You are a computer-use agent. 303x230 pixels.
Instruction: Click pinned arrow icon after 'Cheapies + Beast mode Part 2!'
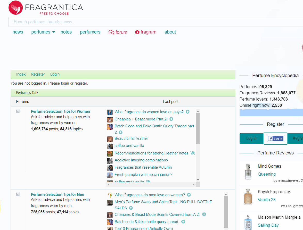coord(171,119)
